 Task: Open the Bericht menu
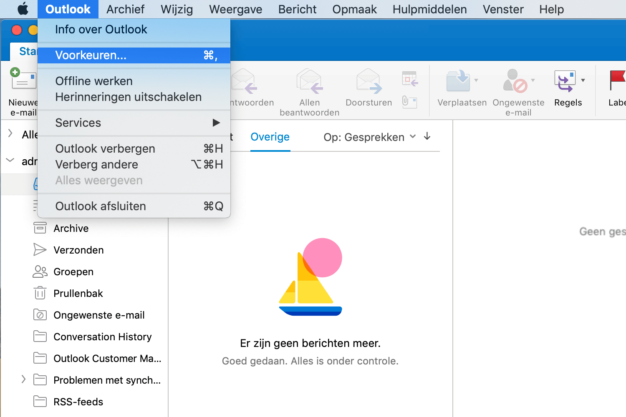[x=298, y=9]
